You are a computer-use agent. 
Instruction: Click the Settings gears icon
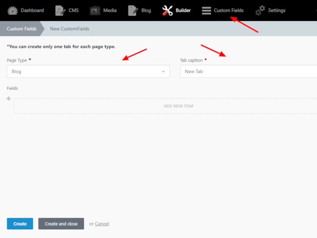click(260, 11)
